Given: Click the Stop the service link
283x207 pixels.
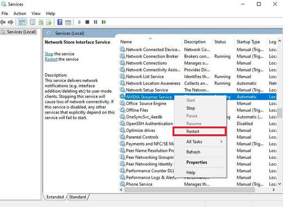Looking at the screenshot, I should pos(49,54).
